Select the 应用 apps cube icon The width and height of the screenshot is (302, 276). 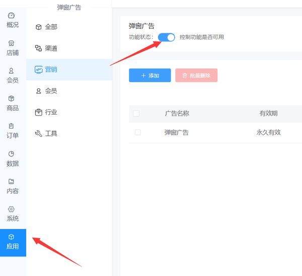[12, 237]
